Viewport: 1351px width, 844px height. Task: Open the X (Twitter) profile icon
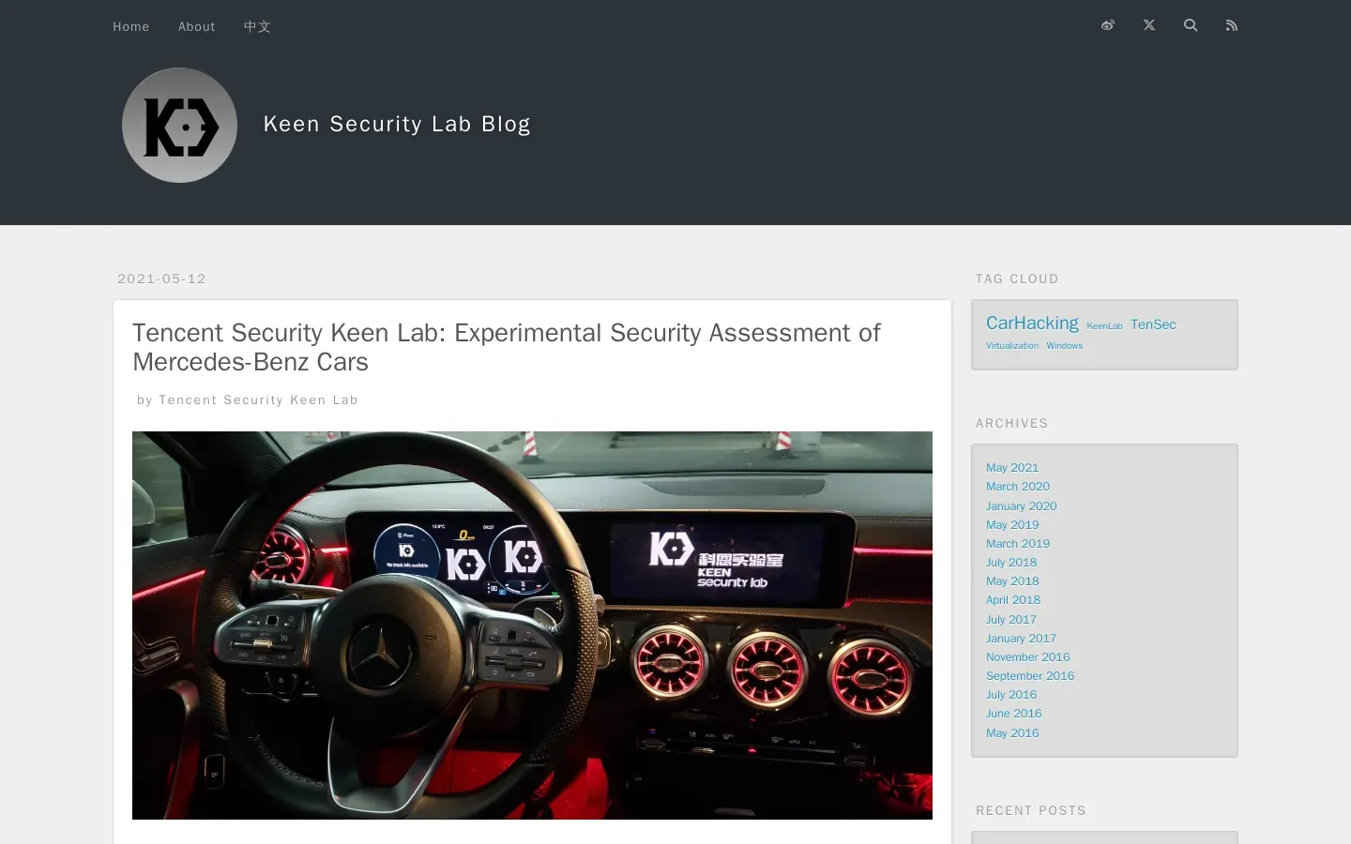click(x=1149, y=25)
